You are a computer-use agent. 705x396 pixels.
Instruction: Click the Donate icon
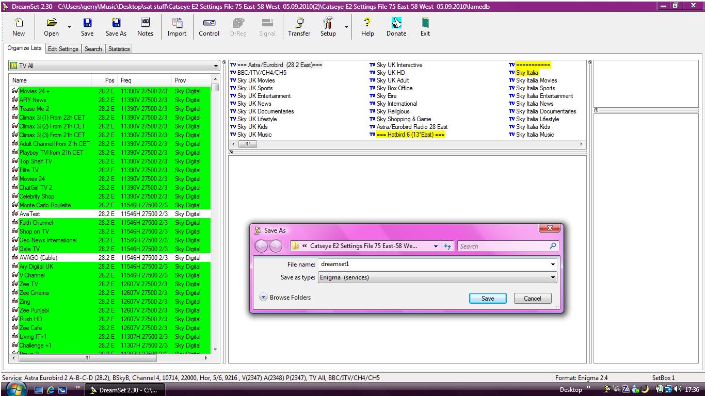click(x=396, y=27)
